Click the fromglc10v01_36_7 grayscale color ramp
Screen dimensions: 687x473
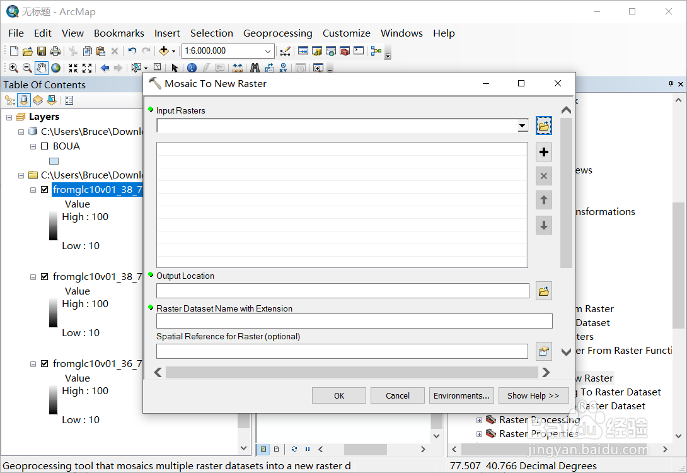click(53, 400)
